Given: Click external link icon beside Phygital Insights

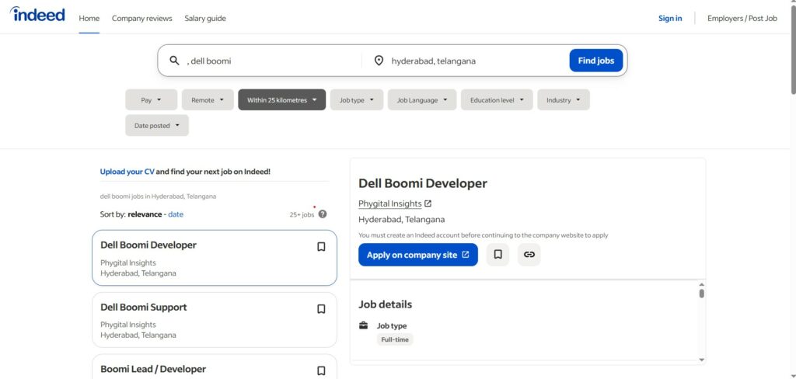Looking at the screenshot, I should (428, 203).
